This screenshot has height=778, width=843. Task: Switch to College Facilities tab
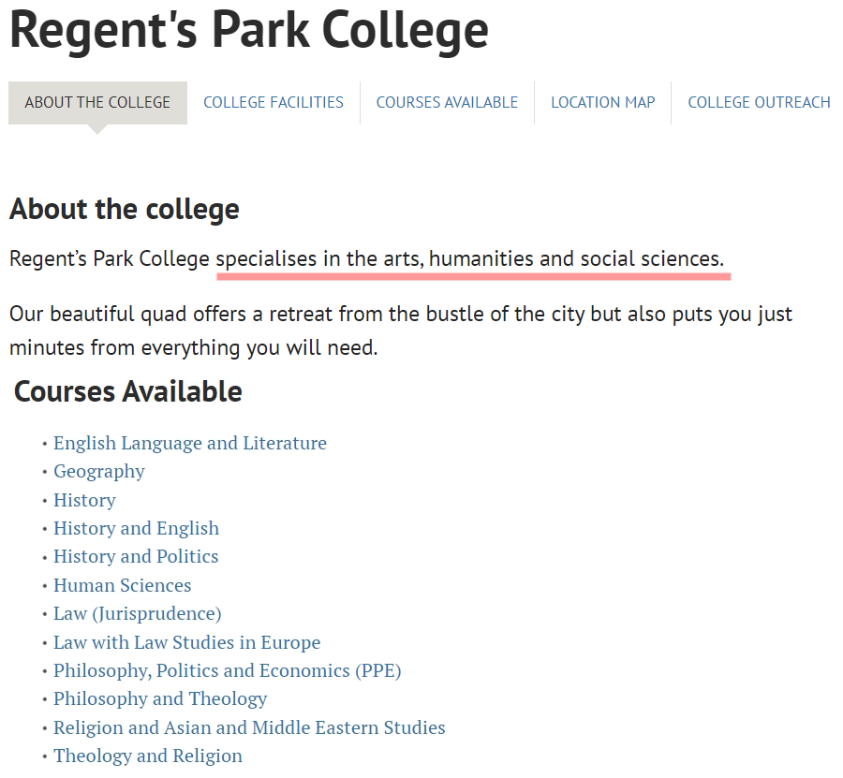pyautogui.click(x=274, y=103)
